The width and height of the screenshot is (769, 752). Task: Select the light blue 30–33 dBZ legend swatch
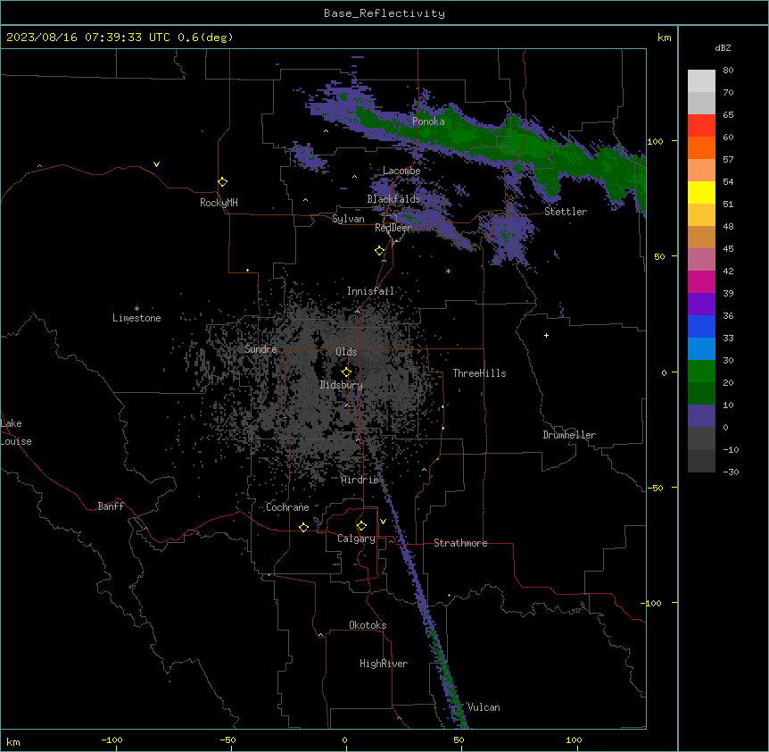(x=701, y=349)
